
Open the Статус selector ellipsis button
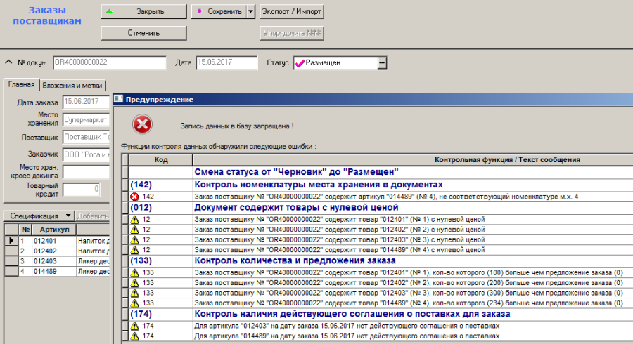(382, 63)
